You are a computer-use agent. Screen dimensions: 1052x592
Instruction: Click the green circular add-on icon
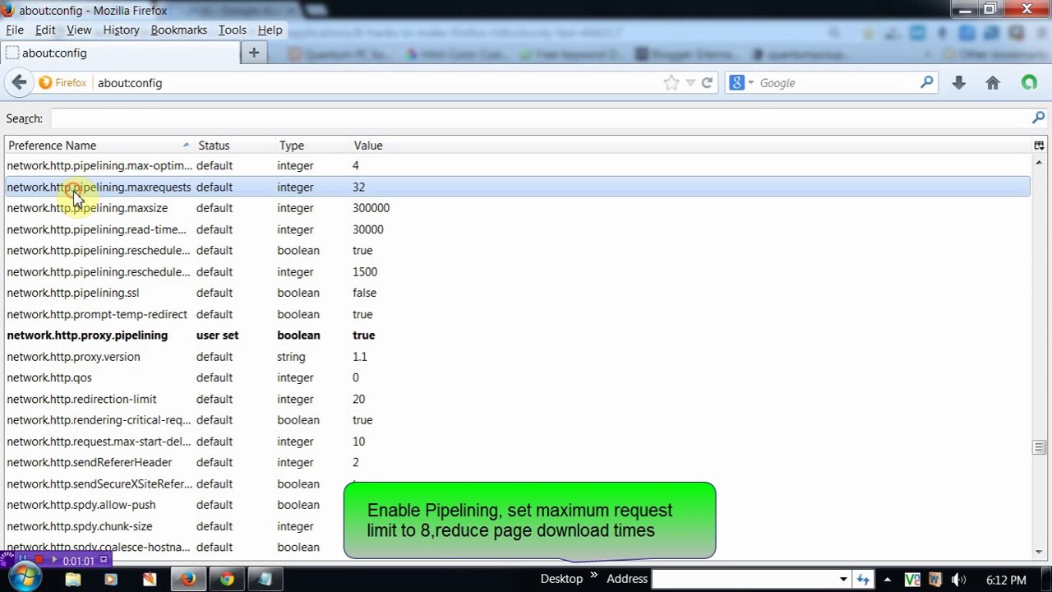1029,82
